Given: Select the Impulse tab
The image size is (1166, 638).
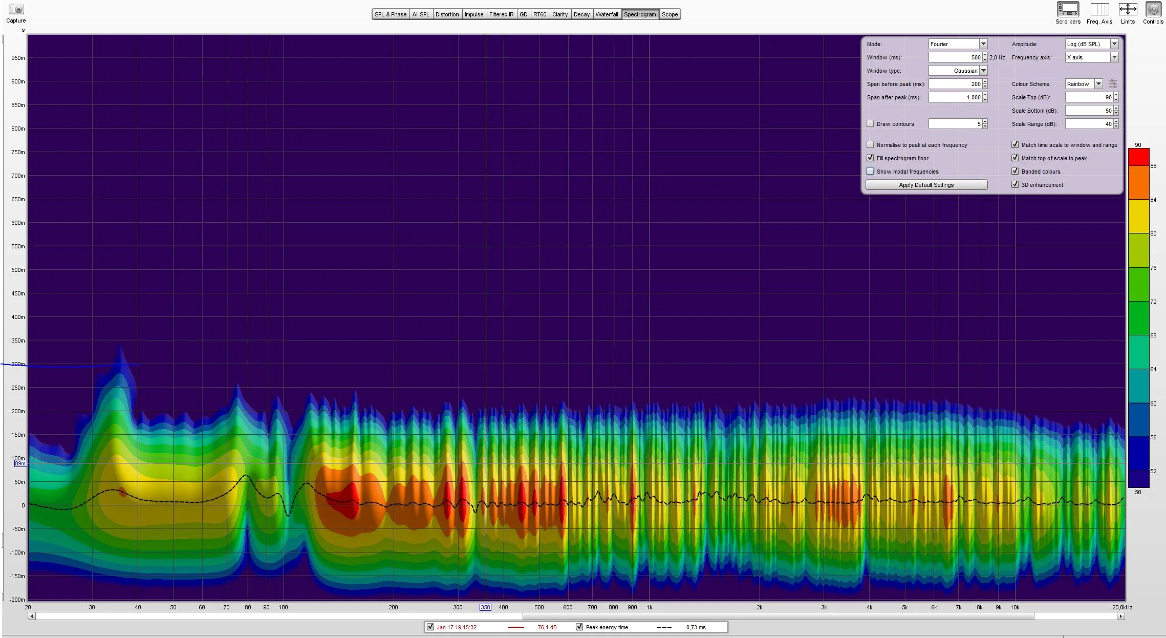Looking at the screenshot, I should point(473,14).
